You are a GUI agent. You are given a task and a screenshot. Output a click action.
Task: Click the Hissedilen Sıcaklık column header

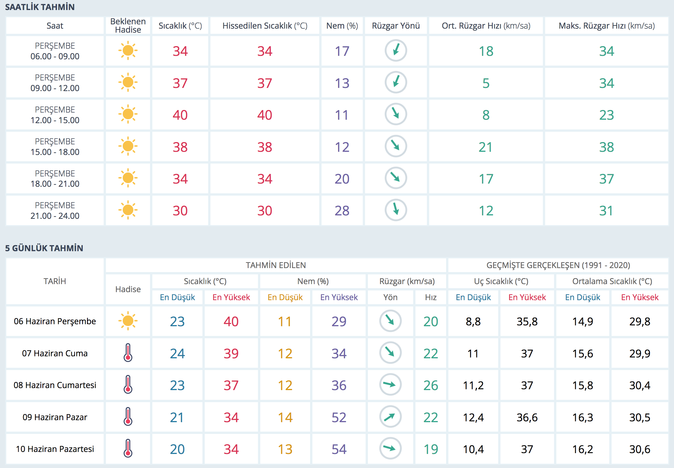[265, 26]
